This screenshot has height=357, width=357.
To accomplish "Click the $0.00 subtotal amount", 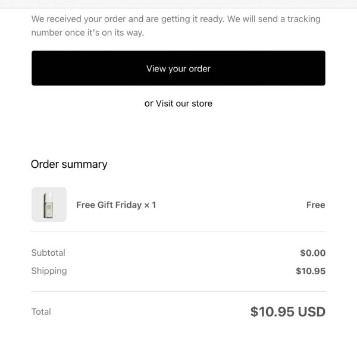I will pos(312,253).
